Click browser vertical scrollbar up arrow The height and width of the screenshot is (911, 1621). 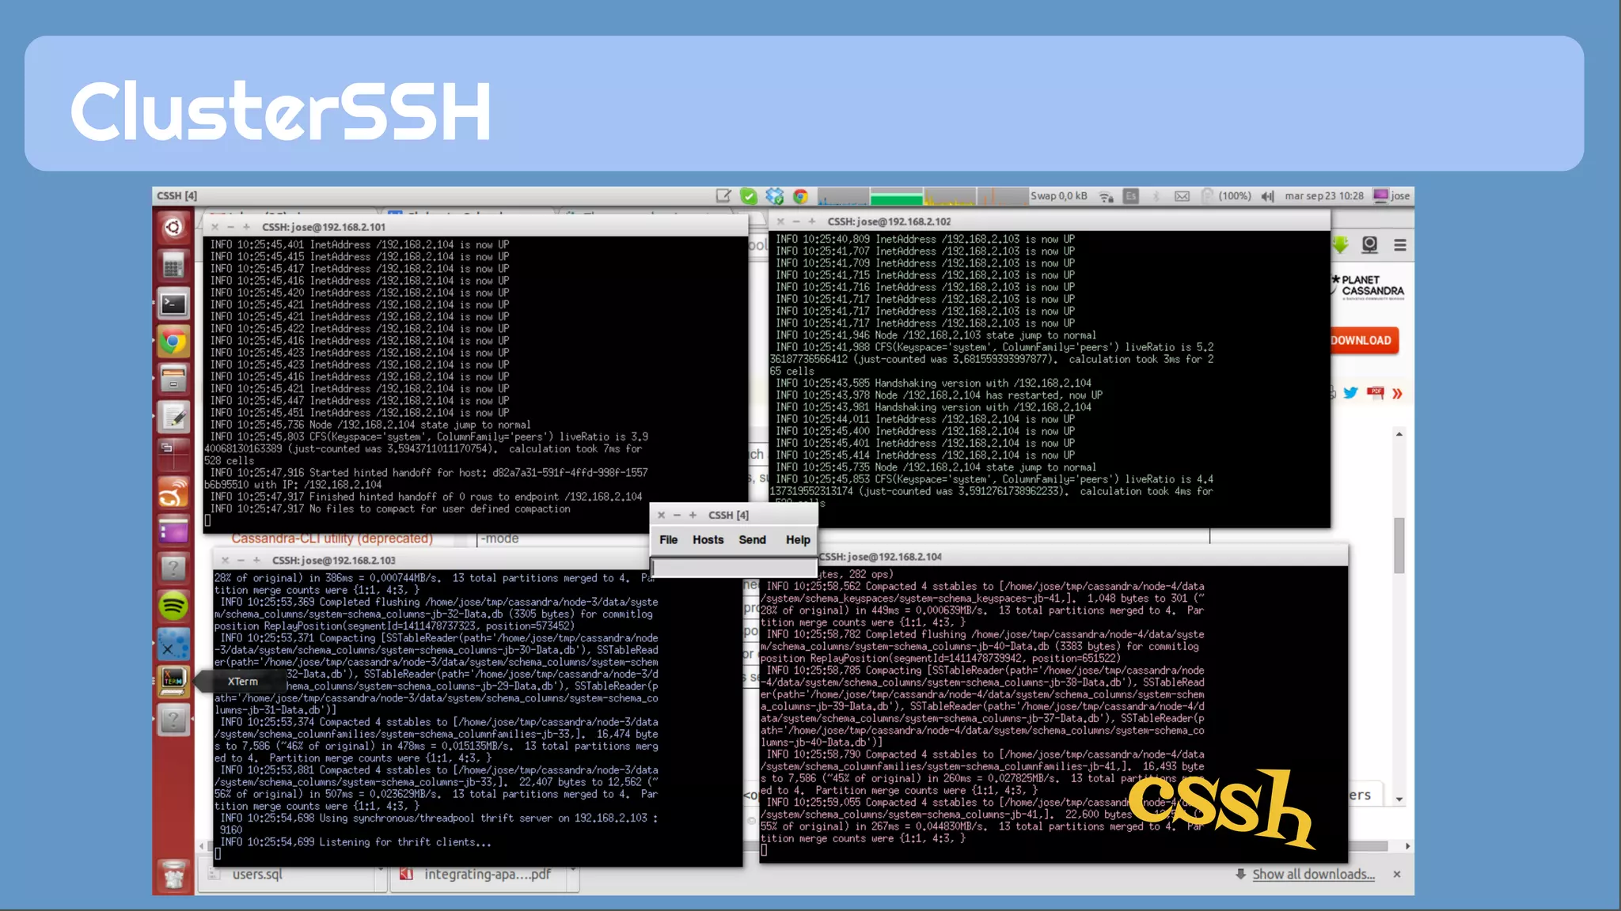tap(1399, 434)
